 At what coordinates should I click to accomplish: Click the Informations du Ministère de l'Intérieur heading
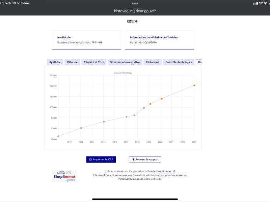[x=154, y=37]
